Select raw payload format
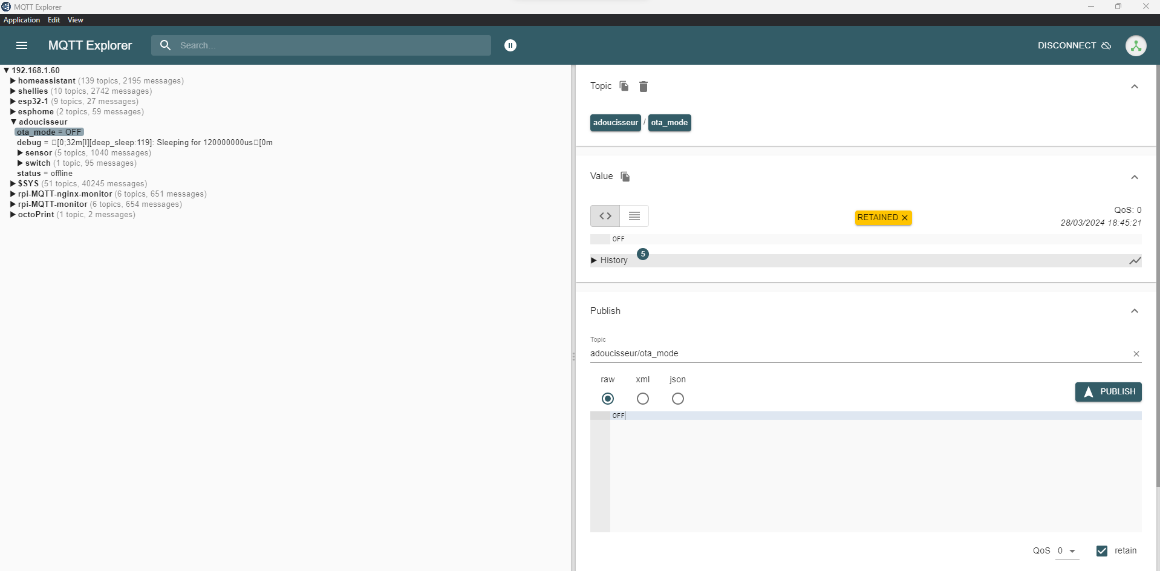This screenshot has height=571, width=1160. (608, 399)
